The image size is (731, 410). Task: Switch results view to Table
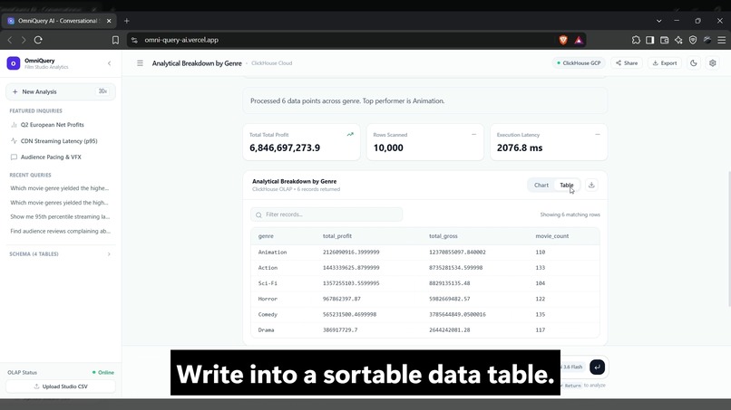[567, 186]
